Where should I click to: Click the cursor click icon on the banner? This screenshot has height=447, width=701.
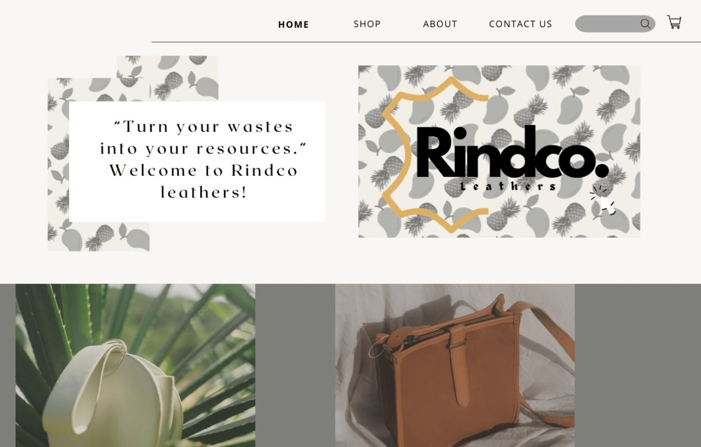603,200
